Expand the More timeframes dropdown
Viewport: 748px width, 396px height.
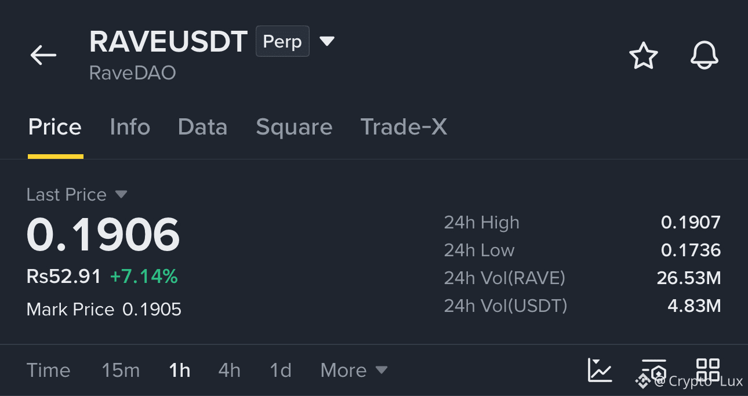click(354, 370)
